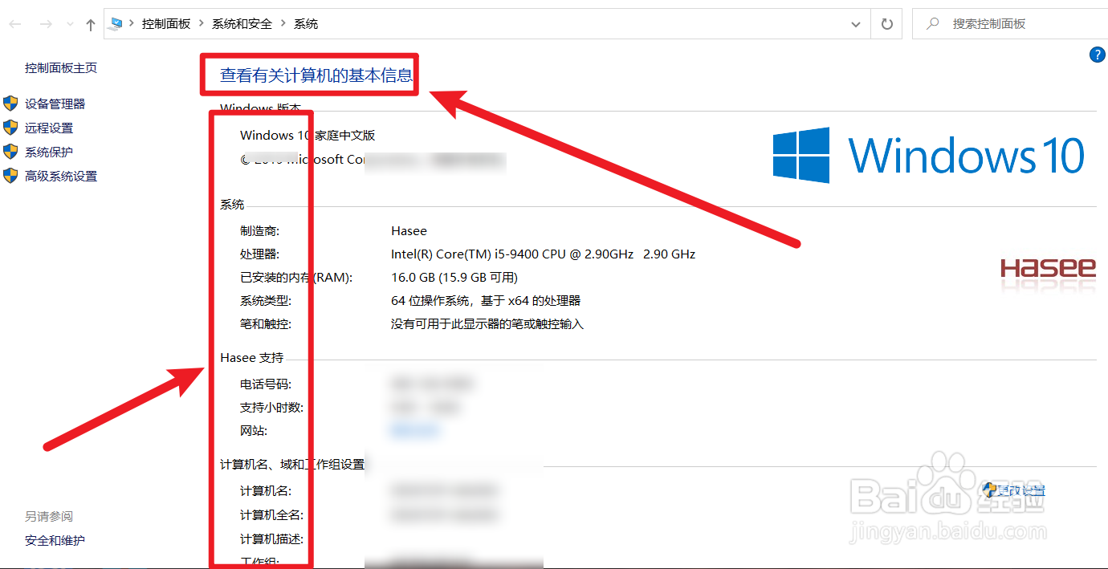
Task: Open the blurred 网站 support link
Action: coord(414,430)
